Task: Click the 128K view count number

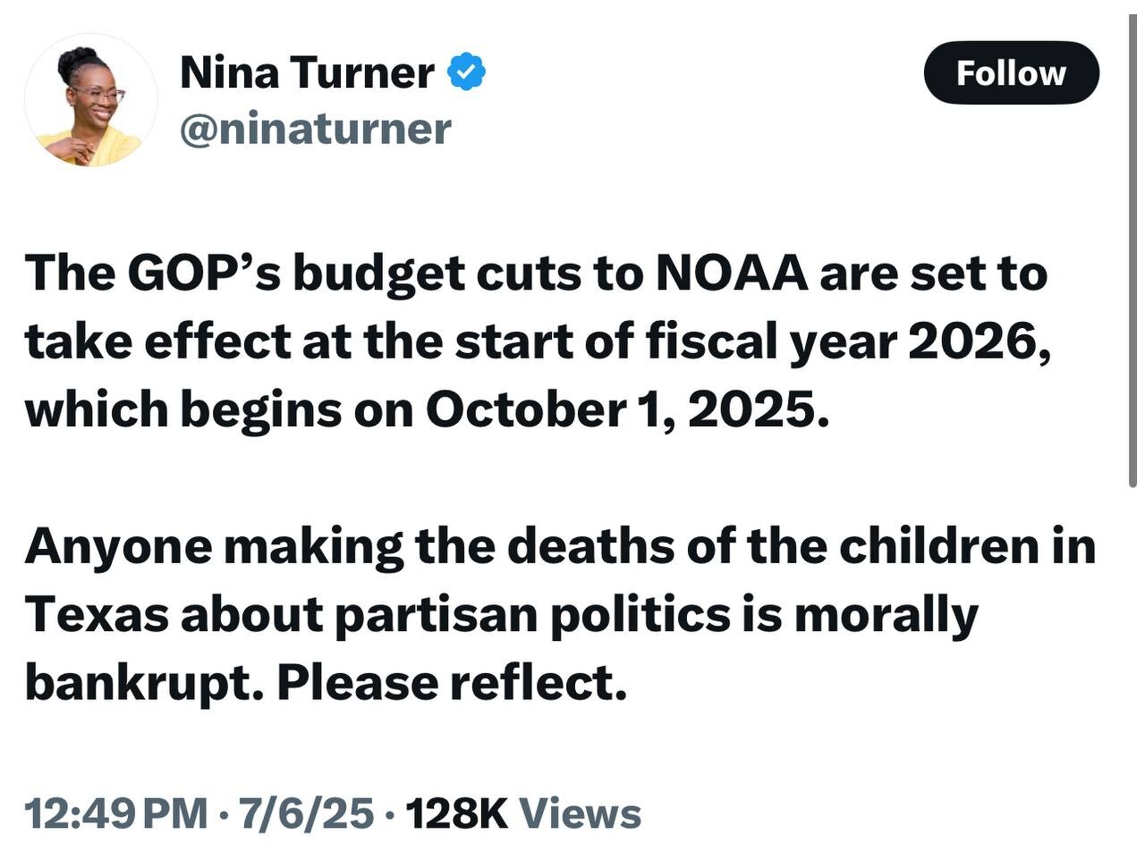Action: coord(456,813)
